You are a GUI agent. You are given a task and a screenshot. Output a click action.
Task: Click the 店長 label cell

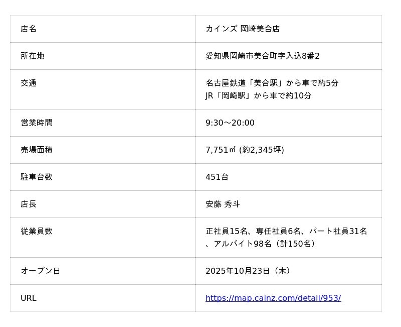click(29, 204)
